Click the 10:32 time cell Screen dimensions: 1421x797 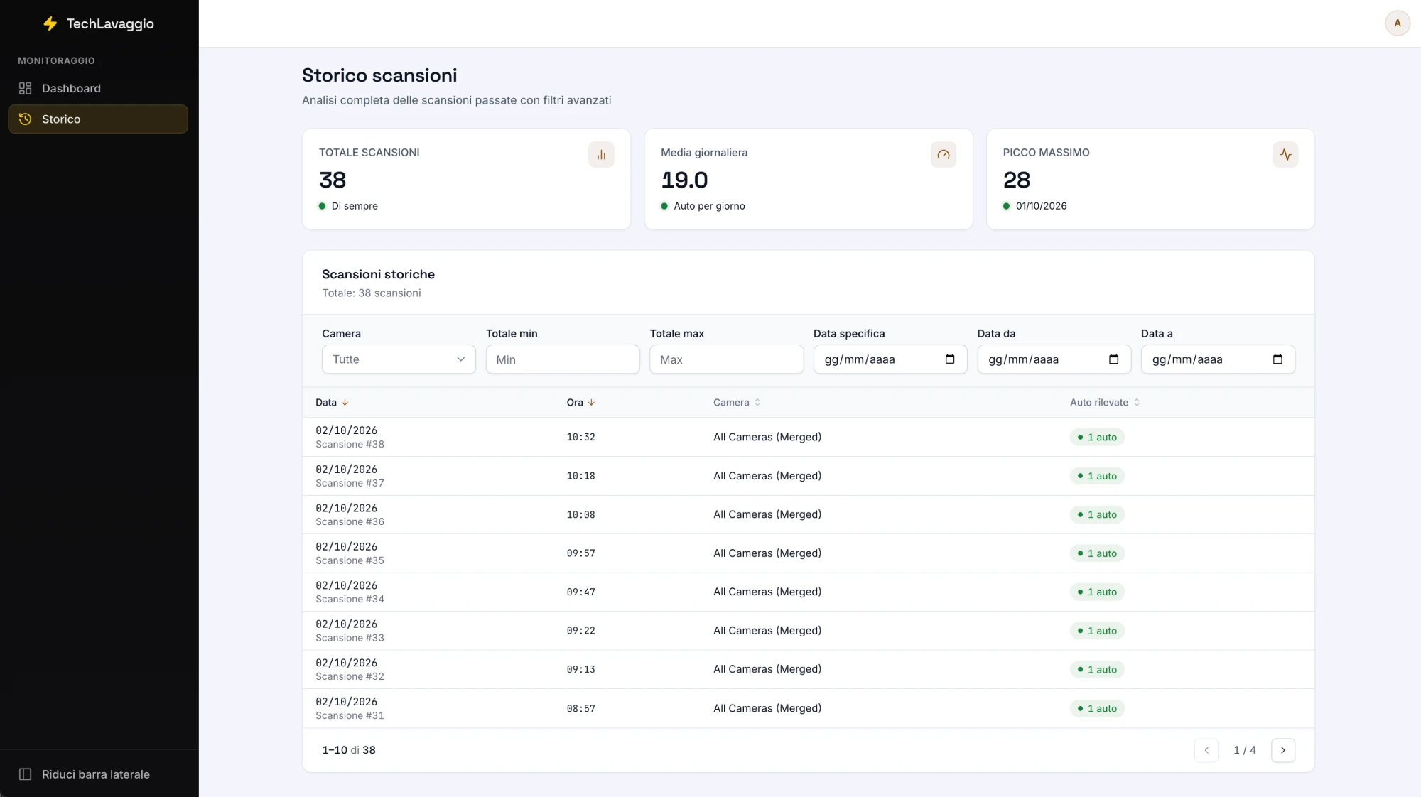coord(580,437)
